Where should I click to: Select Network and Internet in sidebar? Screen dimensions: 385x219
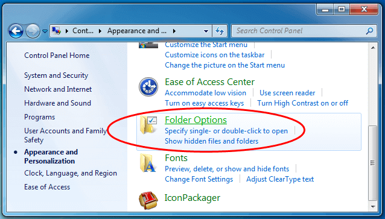[x=58, y=89]
